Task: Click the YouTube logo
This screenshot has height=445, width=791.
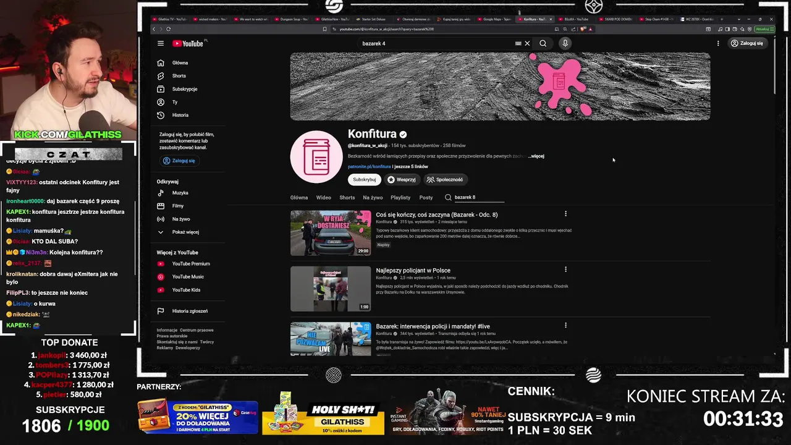Action: tap(188, 43)
